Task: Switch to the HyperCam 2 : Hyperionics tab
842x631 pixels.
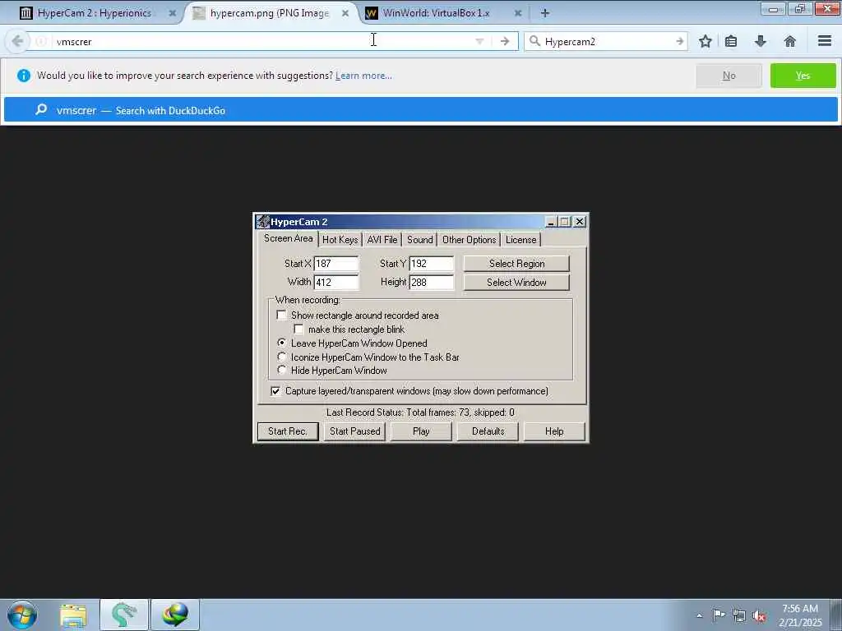Action: pyautogui.click(x=94, y=13)
